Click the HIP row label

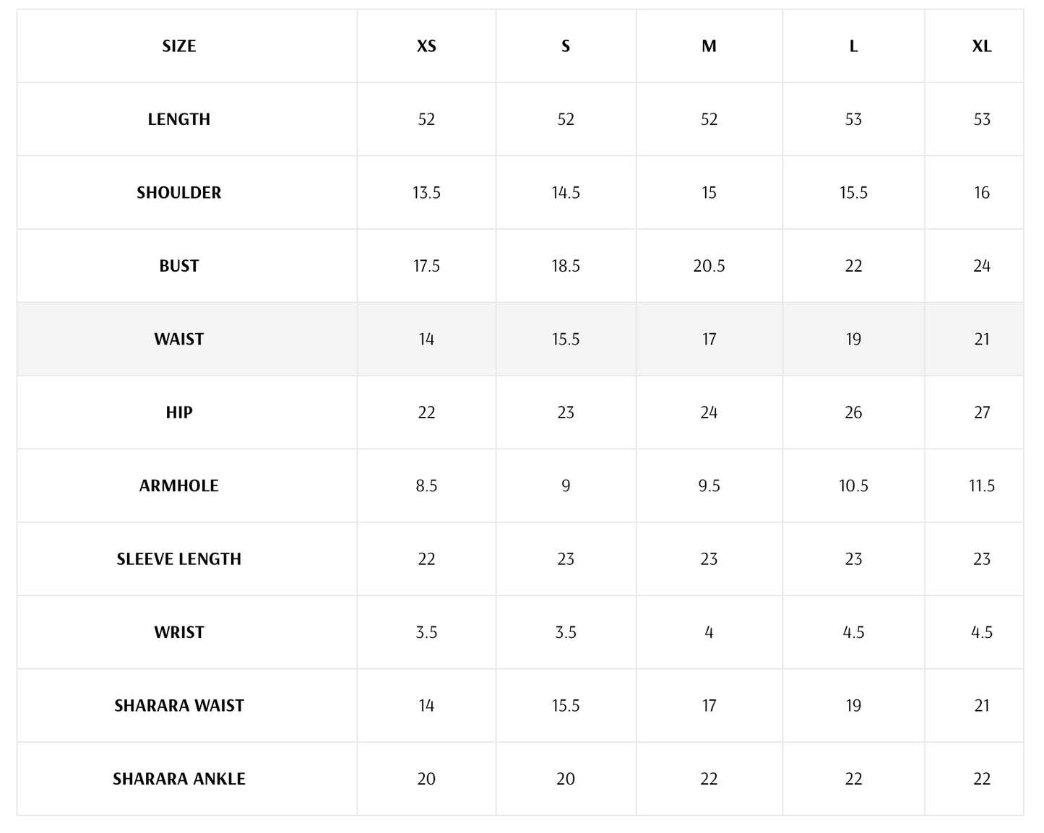[x=178, y=413]
